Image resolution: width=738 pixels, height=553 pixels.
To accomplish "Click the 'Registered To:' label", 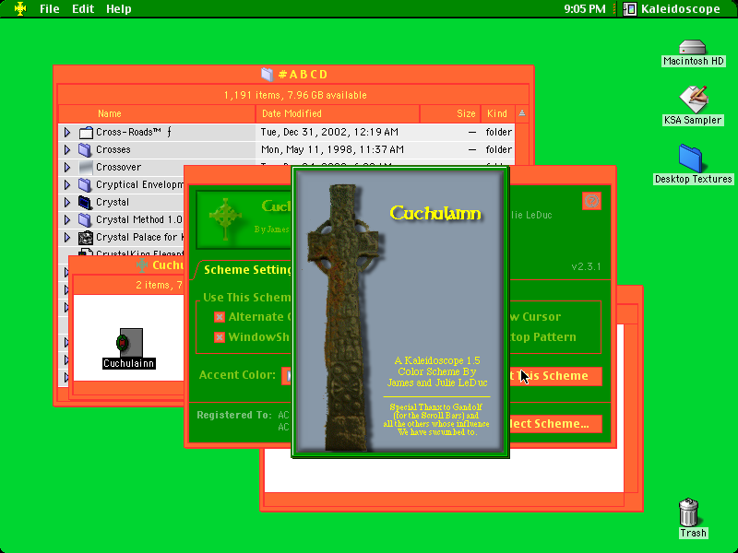I will [x=234, y=416].
